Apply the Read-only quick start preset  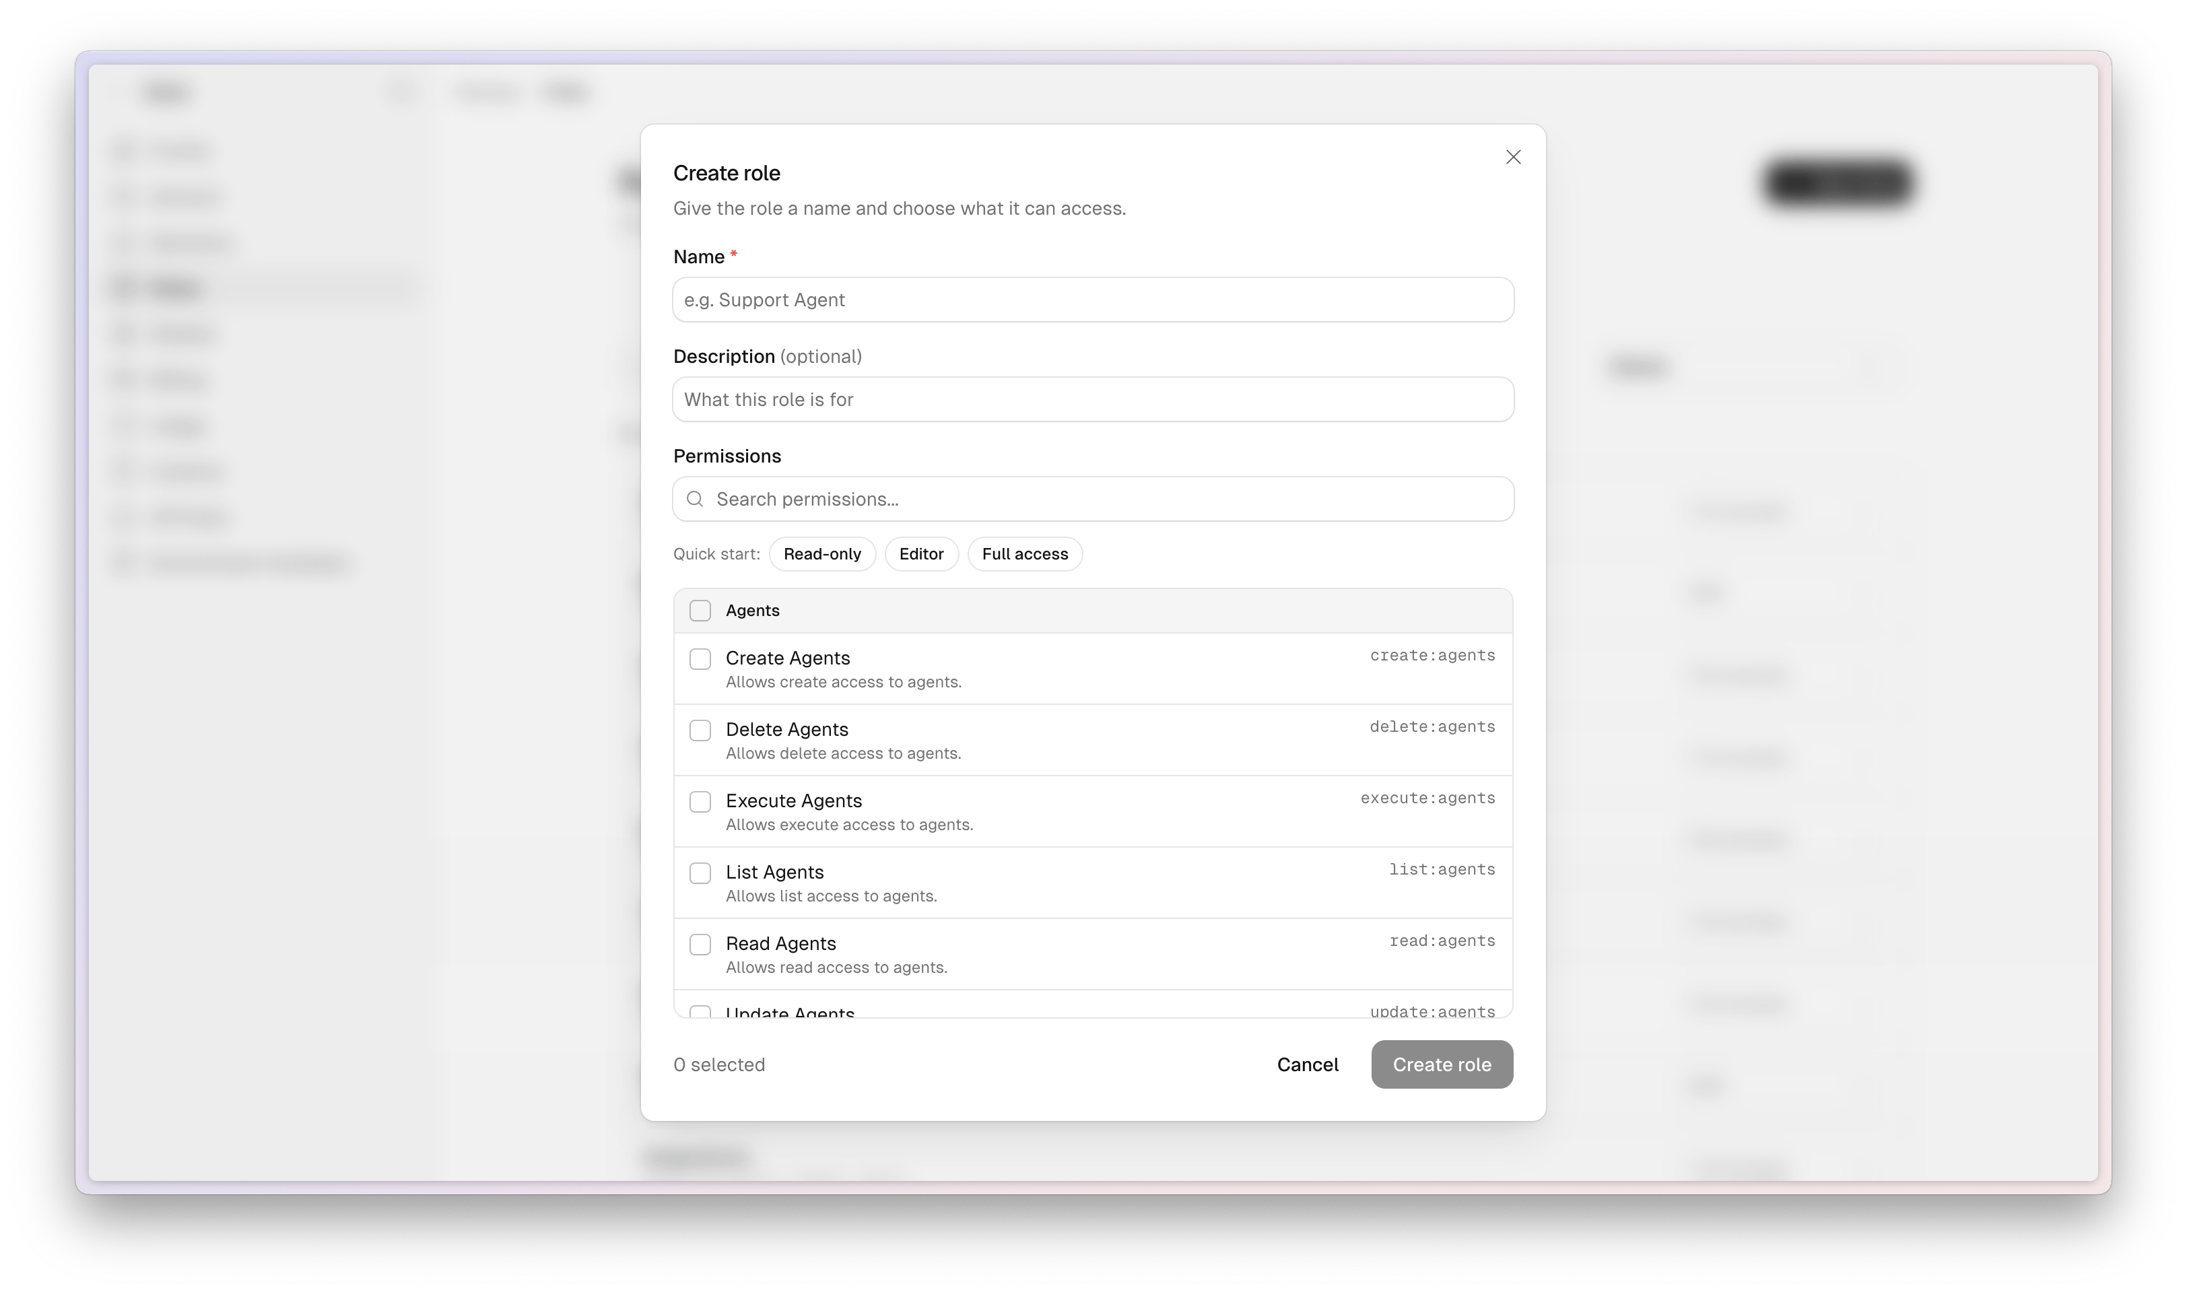pyautogui.click(x=821, y=553)
